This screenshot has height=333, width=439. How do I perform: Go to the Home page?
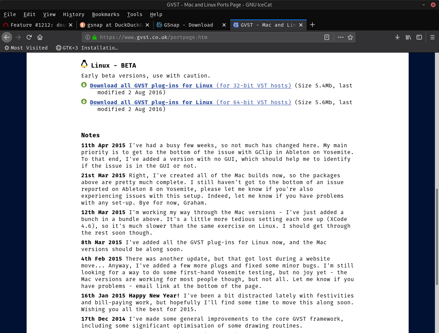coord(40,37)
